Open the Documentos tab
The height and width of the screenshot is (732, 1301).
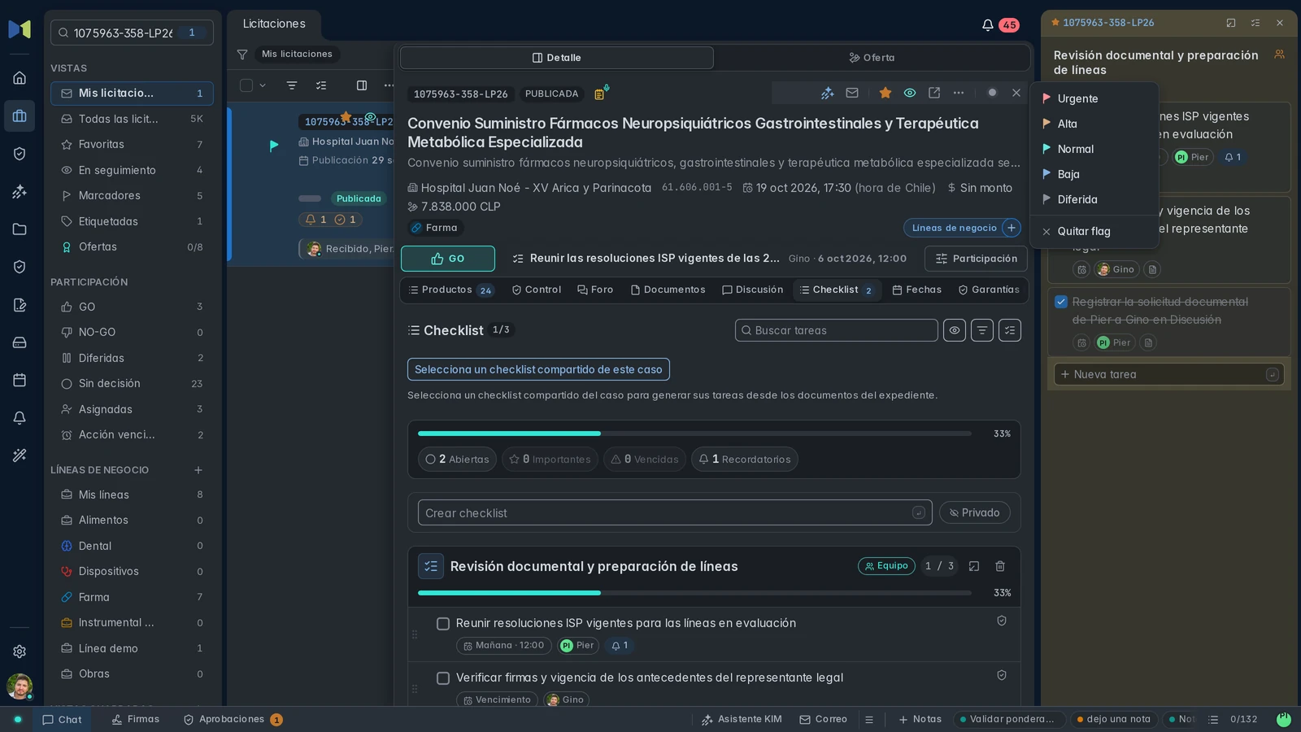[x=668, y=290]
